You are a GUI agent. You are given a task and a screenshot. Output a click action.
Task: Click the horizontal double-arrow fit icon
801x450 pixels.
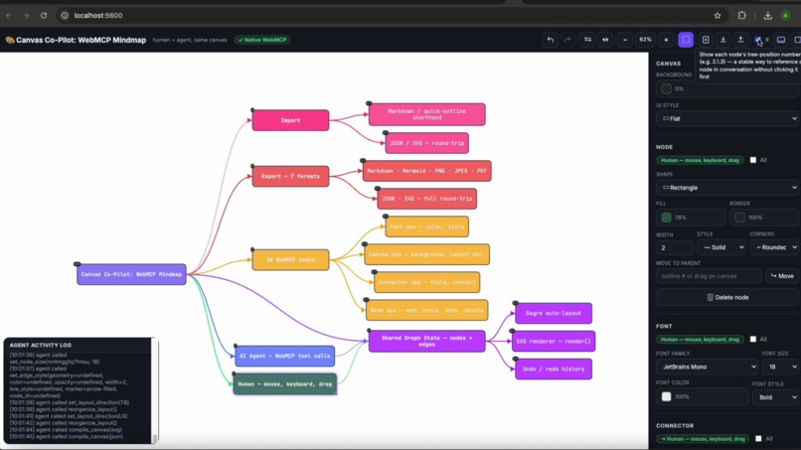click(605, 40)
